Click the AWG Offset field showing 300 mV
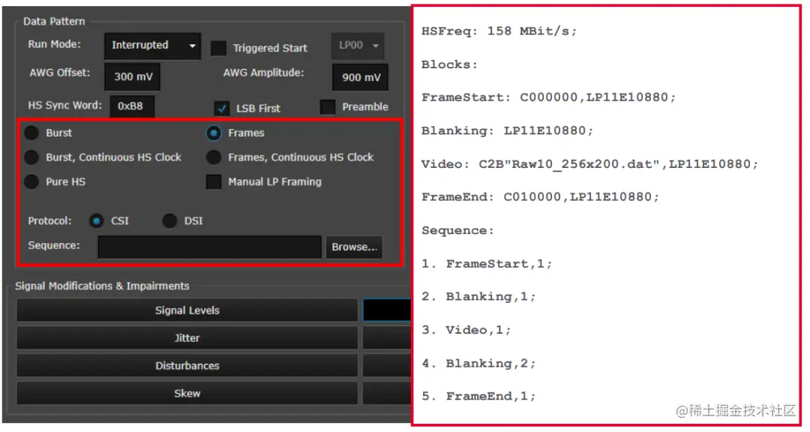Viewport: 810px width, 432px height. pyautogui.click(x=133, y=77)
